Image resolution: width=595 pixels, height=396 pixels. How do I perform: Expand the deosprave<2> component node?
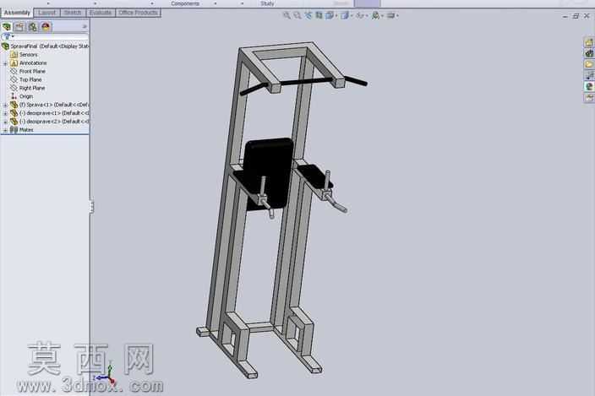(x=5, y=122)
